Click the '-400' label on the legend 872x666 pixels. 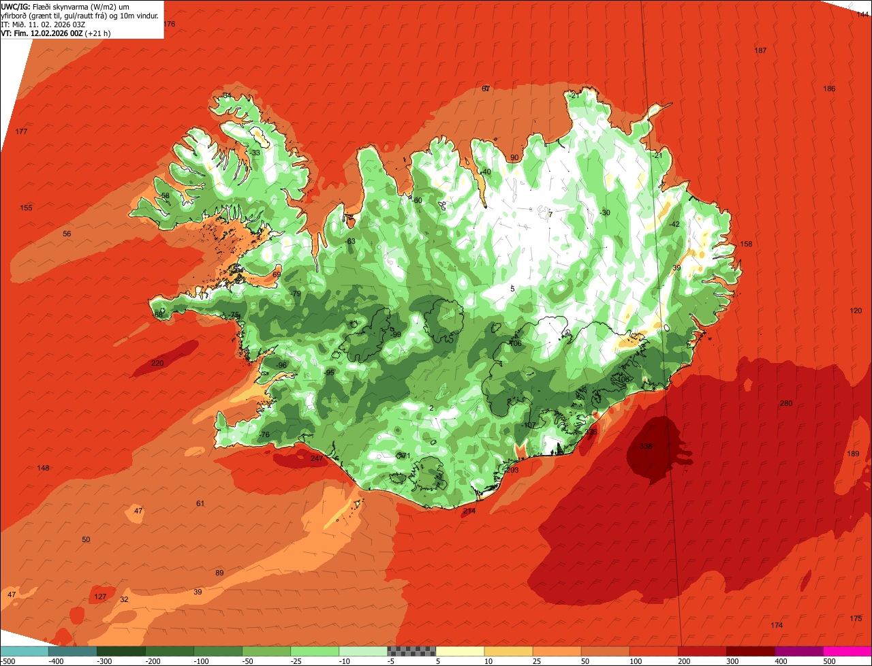pyautogui.click(x=56, y=661)
